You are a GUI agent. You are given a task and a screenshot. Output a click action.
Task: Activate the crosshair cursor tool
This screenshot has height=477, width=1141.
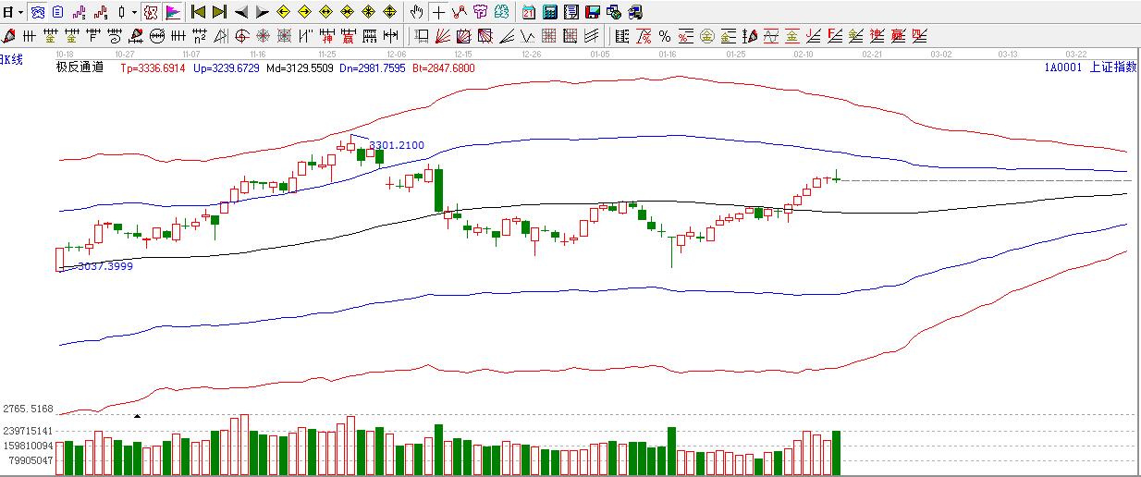pos(438,13)
